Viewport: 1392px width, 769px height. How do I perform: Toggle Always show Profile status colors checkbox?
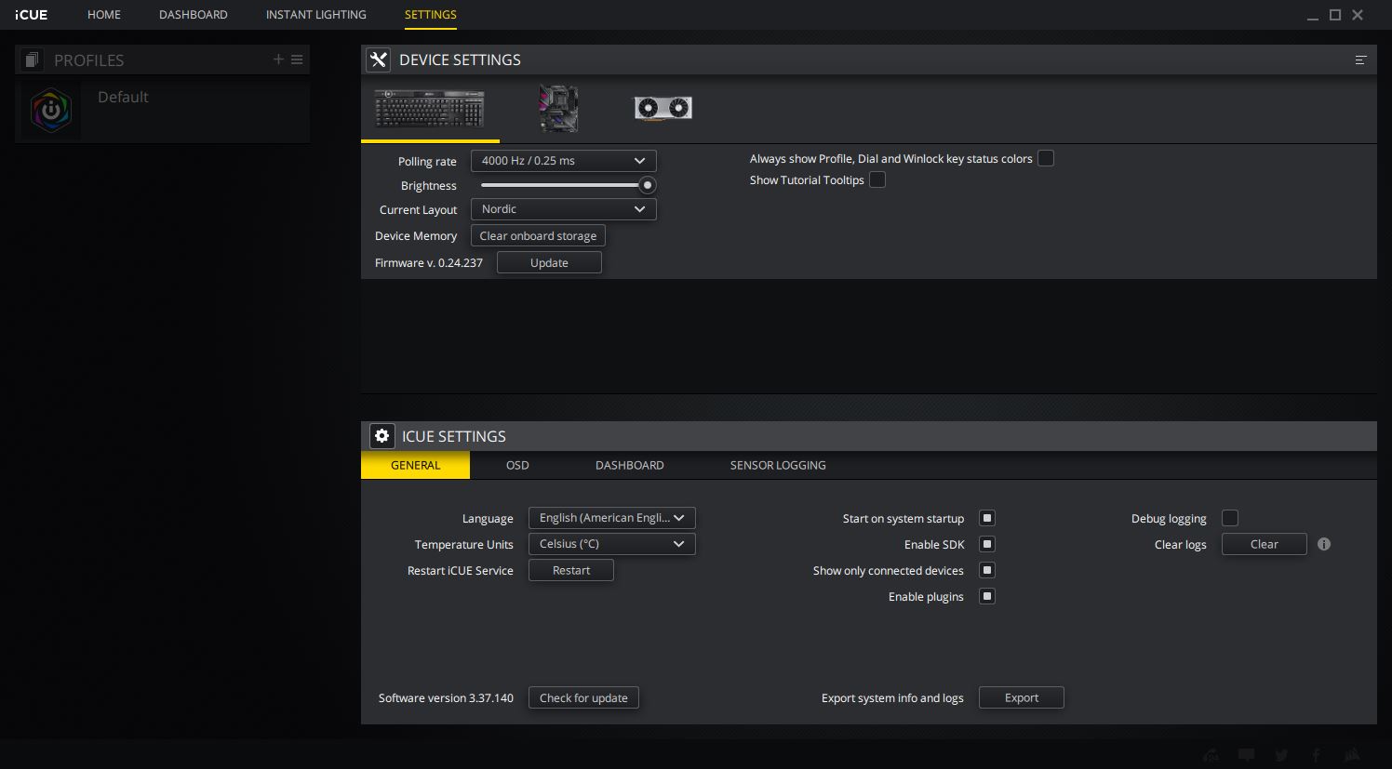pyautogui.click(x=1046, y=158)
